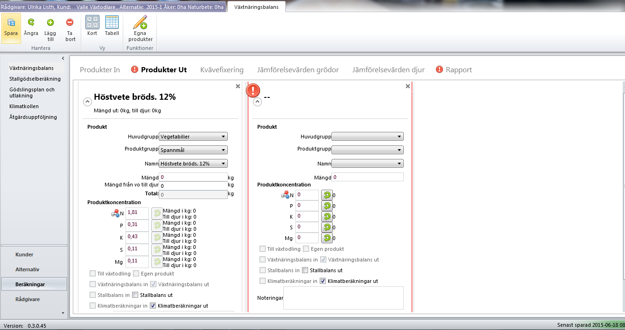Toggle Klimatberäkningar ut in Höstvete card
This screenshot has height=330, width=625.
pos(153,306)
